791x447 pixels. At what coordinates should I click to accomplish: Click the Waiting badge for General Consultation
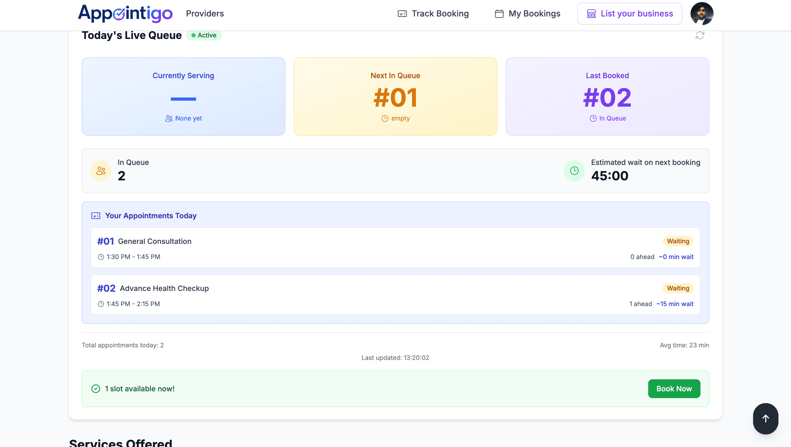click(x=678, y=241)
